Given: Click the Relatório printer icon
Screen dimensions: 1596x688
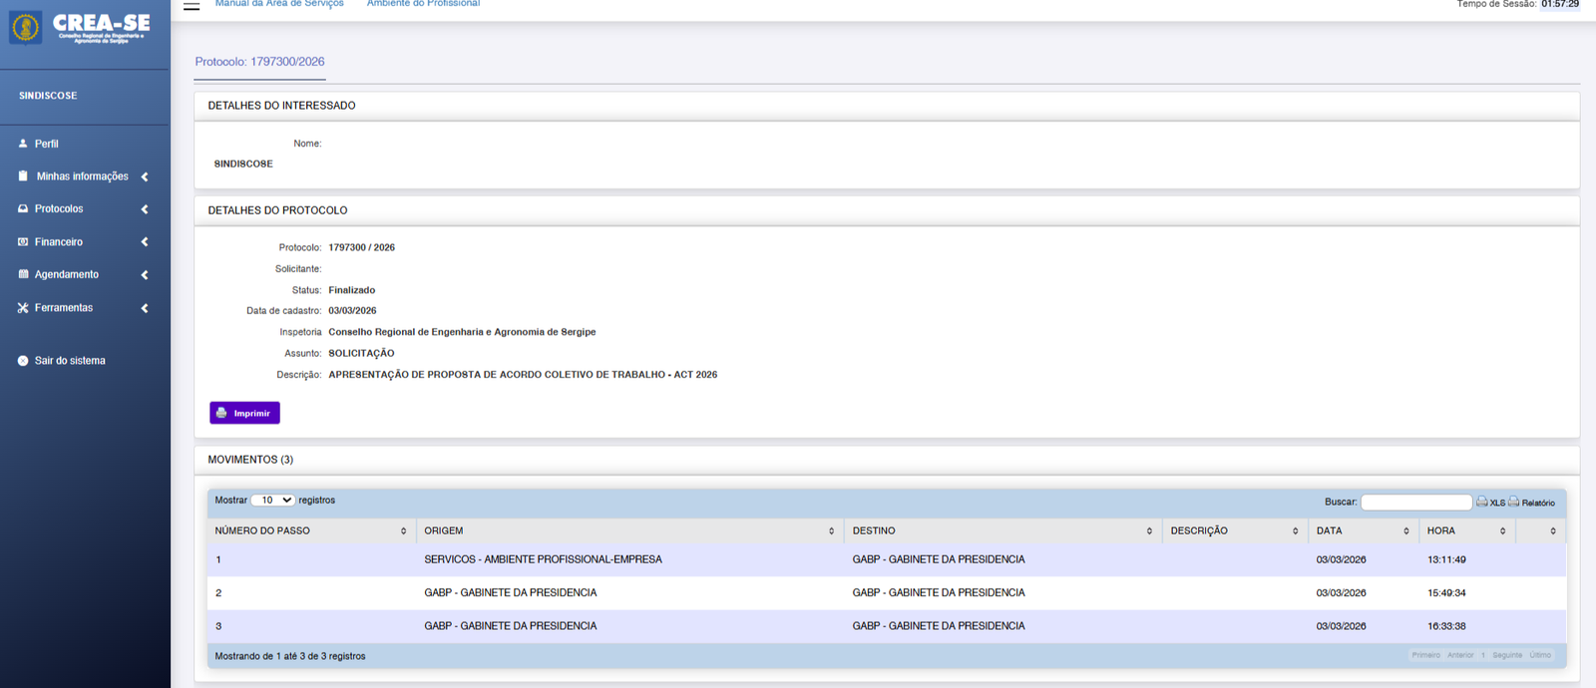Looking at the screenshot, I should pyautogui.click(x=1514, y=502).
